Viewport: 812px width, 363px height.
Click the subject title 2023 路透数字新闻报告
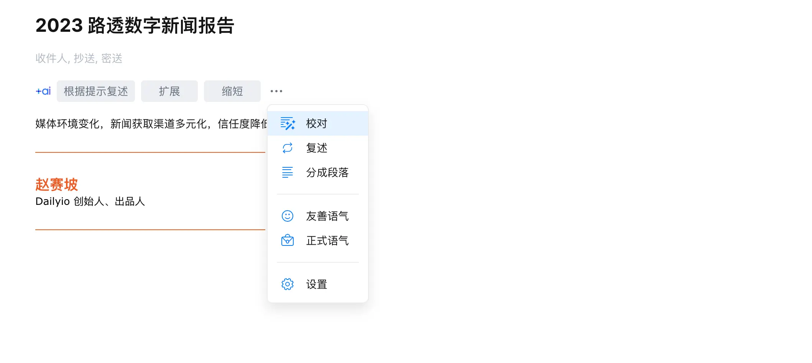tap(135, 26)
